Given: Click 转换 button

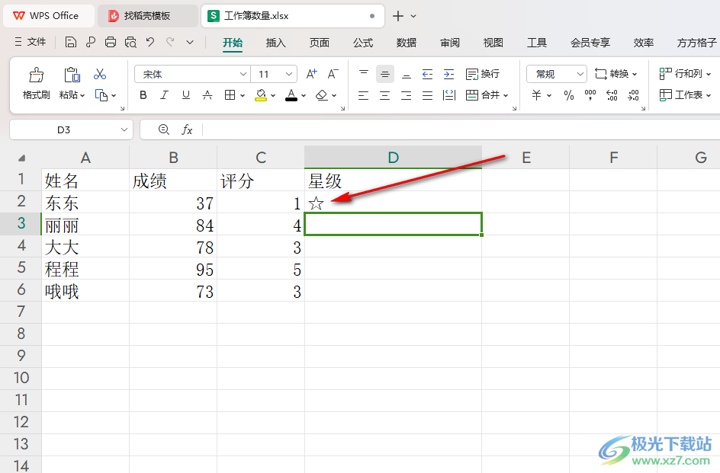Looking at the screenshot, I should pyautogui.click(x=616, y=74).
